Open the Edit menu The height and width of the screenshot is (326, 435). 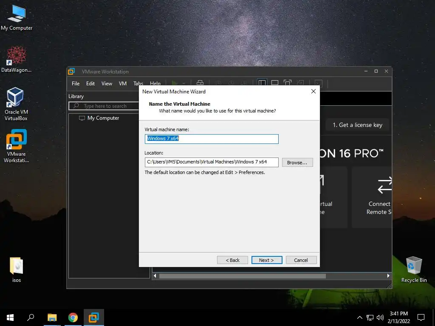click(x=90, y=84)
